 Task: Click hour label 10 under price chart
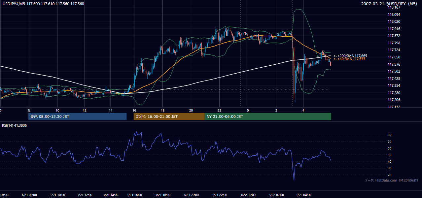tap(57, 110)
